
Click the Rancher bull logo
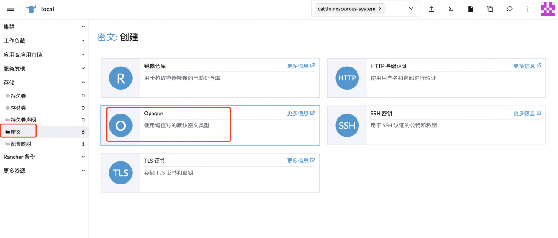tap(31, 9)
